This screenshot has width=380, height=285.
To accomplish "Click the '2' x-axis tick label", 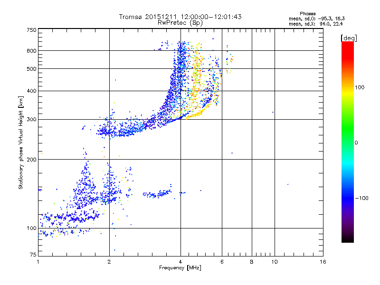I will pos(109,262).
